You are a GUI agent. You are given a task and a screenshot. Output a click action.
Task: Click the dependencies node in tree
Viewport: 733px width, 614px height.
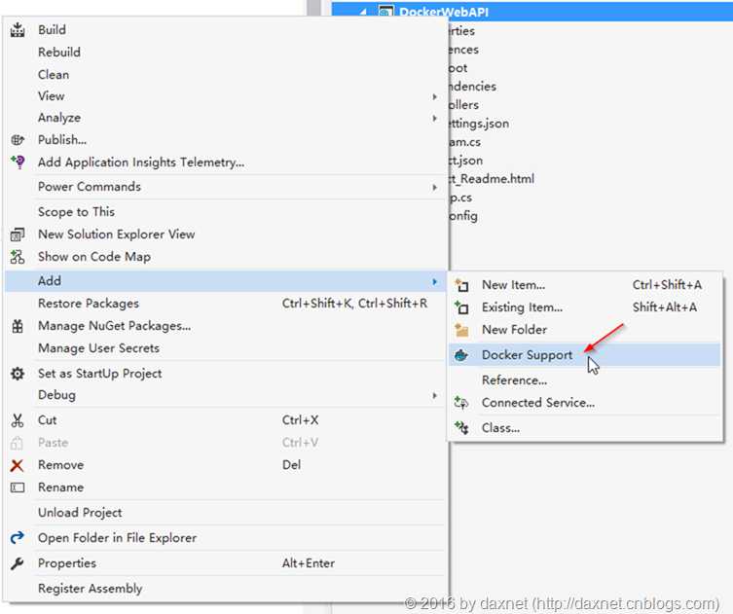coord(473,87)
